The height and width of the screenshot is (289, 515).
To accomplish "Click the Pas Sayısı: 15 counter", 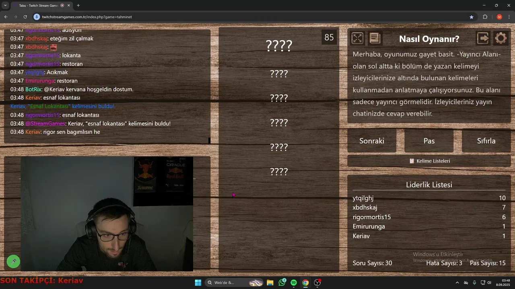I will click(488, 263).
